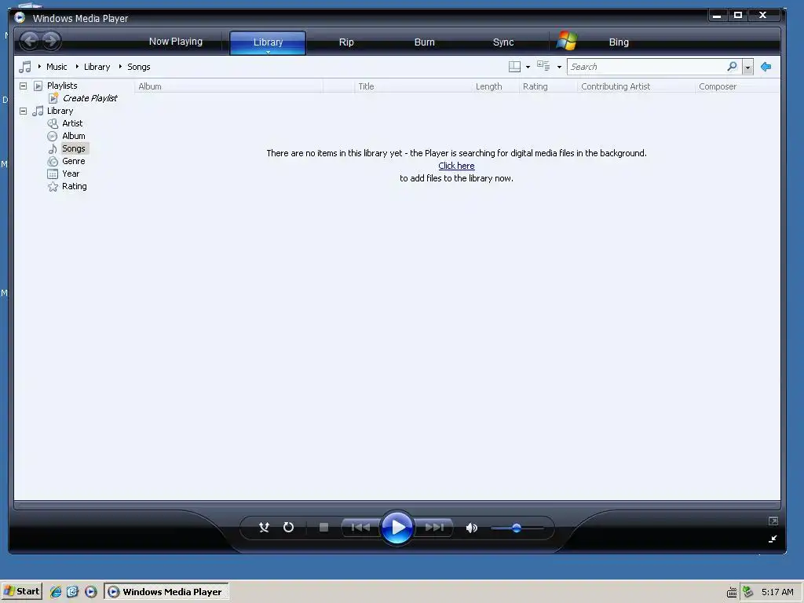Open the view options dropdown arrow
The width and height of the screenshot is (804, 603).
tap(559, 68)
